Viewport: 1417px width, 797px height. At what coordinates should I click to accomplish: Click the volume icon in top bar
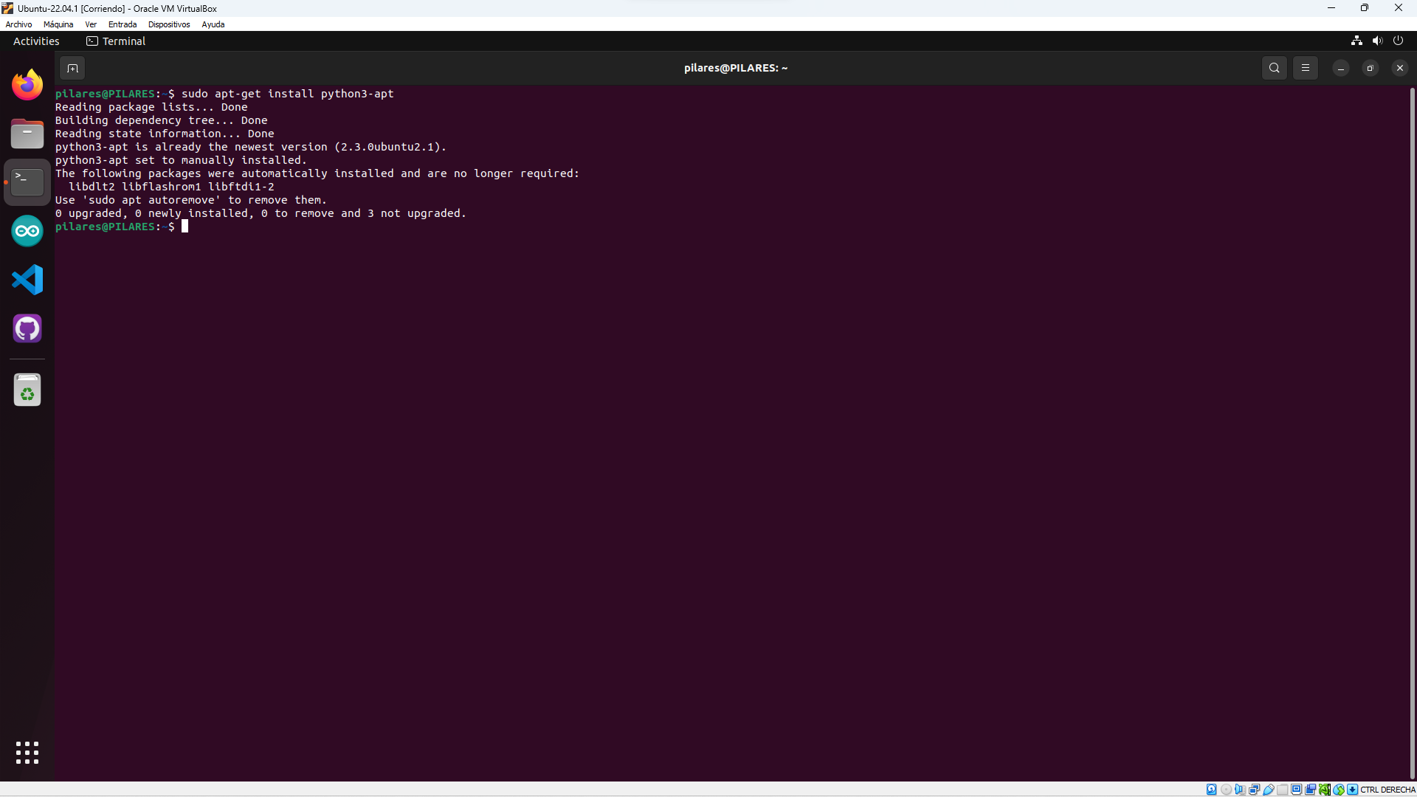pos(1377,41)
